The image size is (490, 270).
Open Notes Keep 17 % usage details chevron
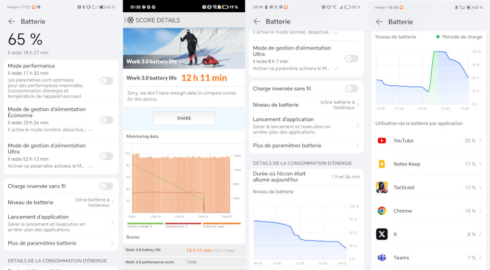coord(480,164)
